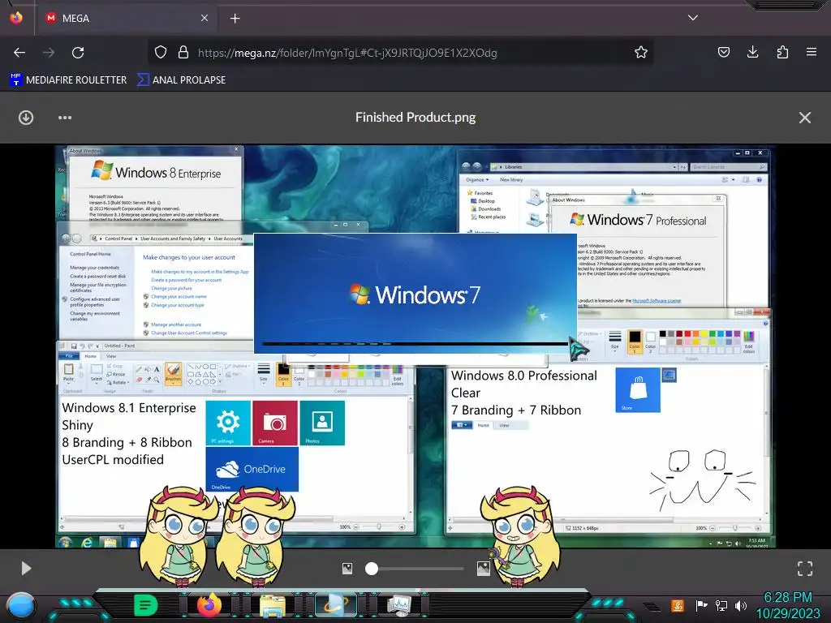
Task: Click the zoom slider handle
Action: coord(372,569)
